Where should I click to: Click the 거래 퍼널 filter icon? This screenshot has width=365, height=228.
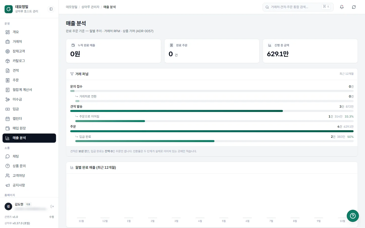click(72, 74)
